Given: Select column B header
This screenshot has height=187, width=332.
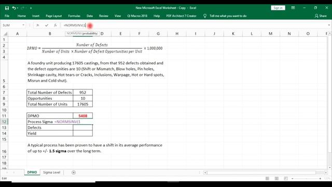Looking at the screenshot, I should [50, 34].
